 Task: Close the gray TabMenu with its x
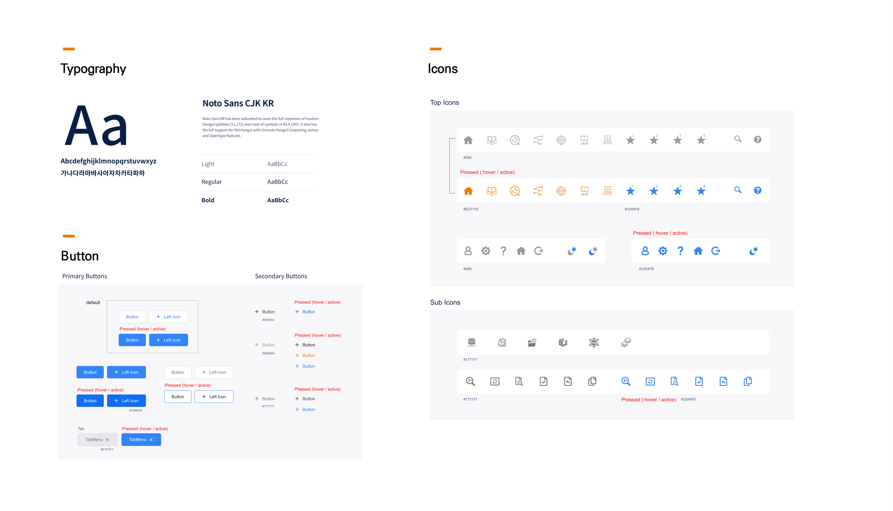107,440
